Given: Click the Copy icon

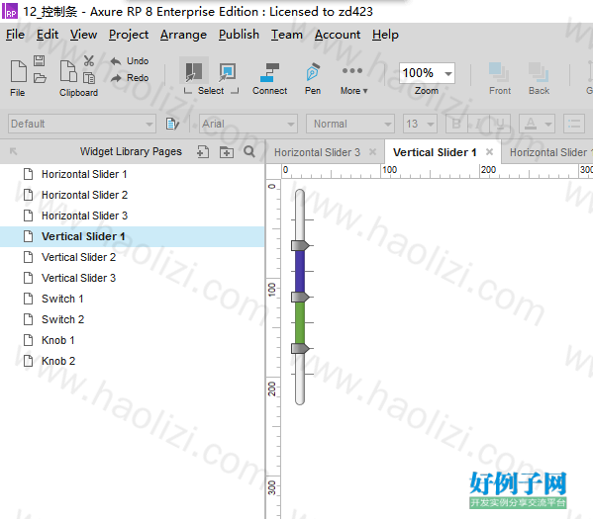Looking at the screenshot, I should pyautogui.click(x=89, y=78).
